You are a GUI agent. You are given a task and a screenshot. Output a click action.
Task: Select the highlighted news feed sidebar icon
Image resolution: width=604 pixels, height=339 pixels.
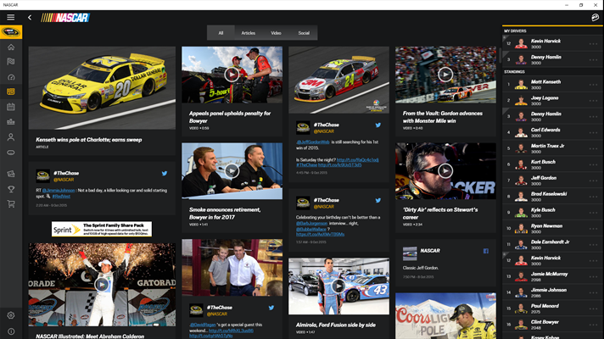11,92
